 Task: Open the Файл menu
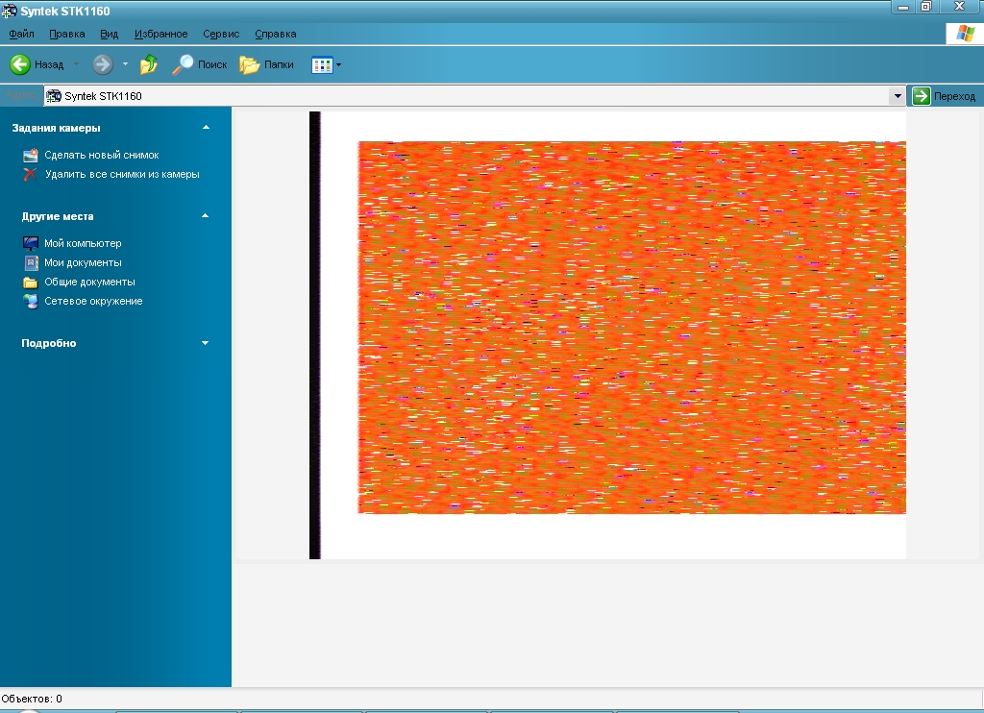21,34
